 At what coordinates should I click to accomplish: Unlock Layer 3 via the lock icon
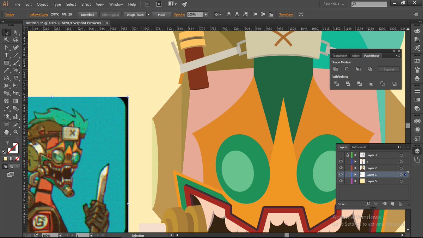[348, 155]
